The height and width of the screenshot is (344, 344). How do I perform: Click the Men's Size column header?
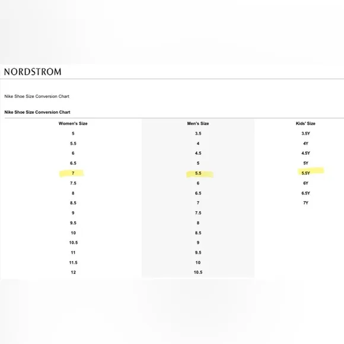coord(198,123)
